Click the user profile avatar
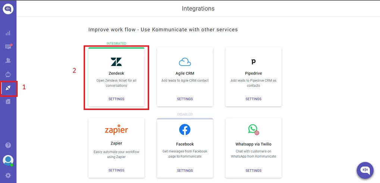 [x=8, y=160]
